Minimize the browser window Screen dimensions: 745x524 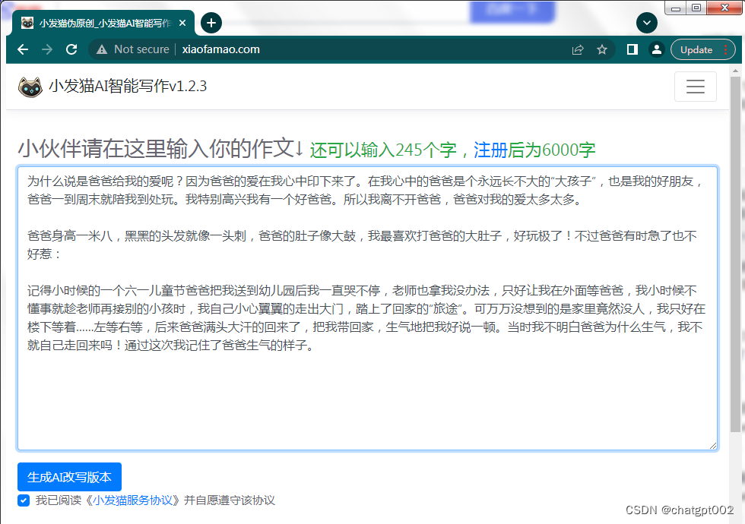tap(676, 8)
